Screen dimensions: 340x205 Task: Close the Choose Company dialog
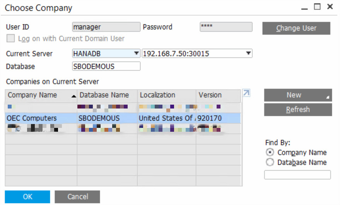[330, 7]
